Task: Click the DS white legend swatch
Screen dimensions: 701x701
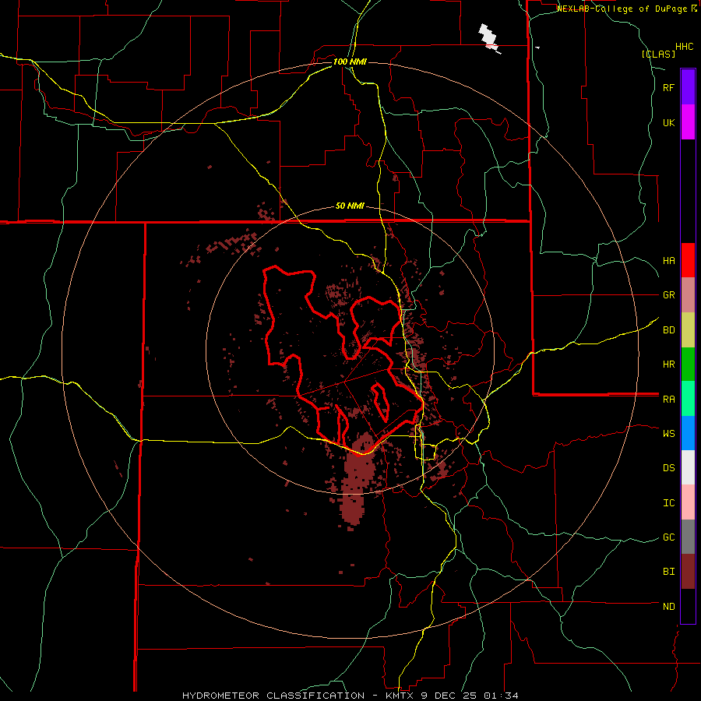Action: pyautogui.click(x=688, y=467)
